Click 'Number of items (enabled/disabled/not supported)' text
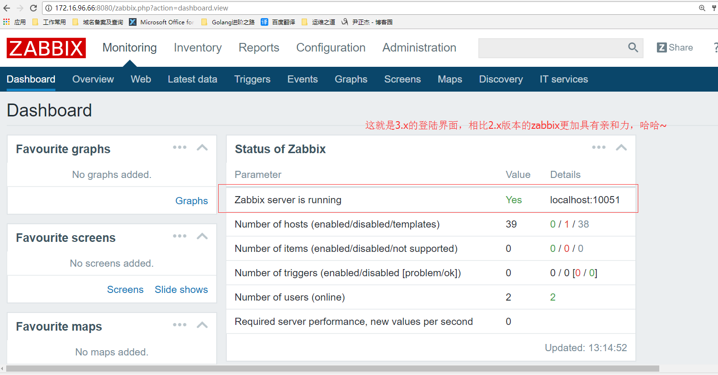Viewport: 718px width, 375px height. coord(346,249)
